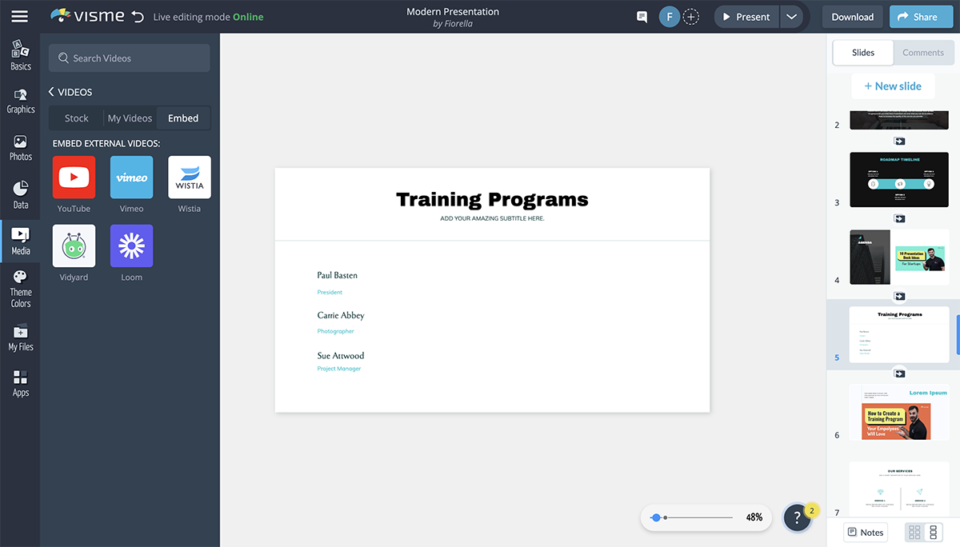Open the hamburger main menu

[19, 17]
